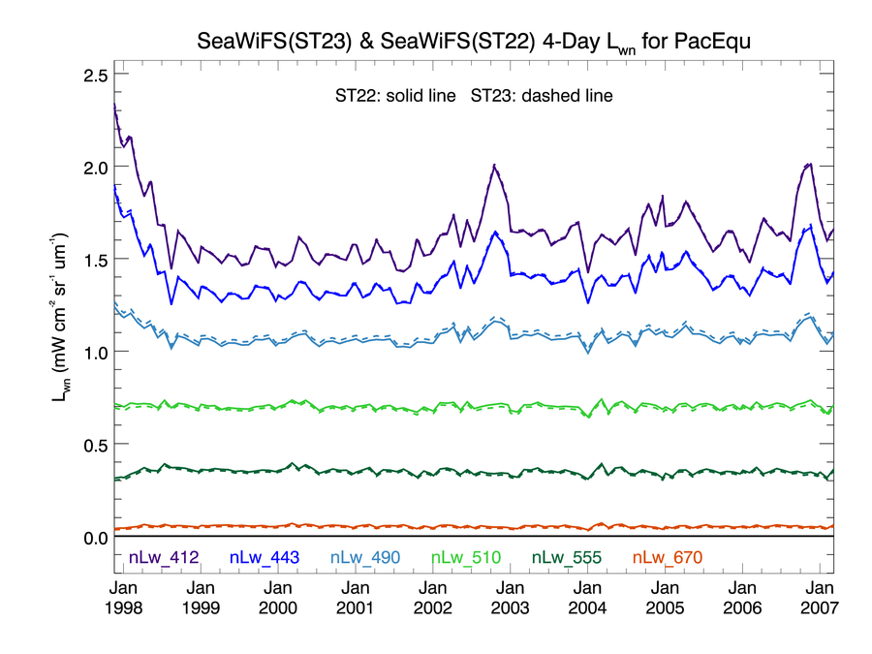Click the x-axis label Jan 2007
872x654 pixels.
click(x=820, y=598)
